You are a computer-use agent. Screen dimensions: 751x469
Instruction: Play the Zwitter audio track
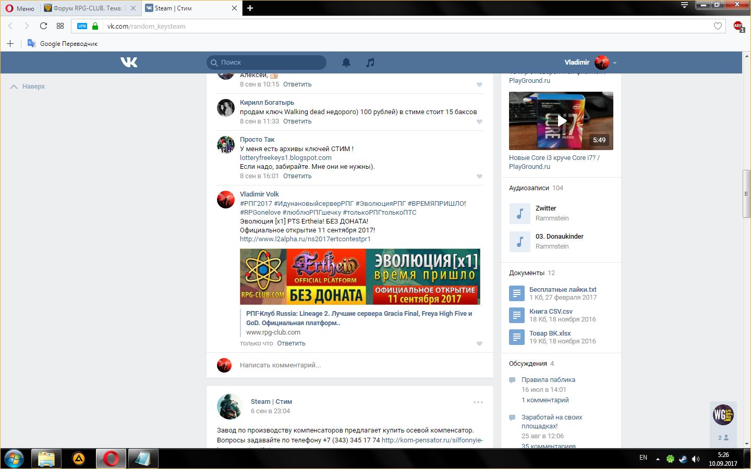click(x=519, y=213)
